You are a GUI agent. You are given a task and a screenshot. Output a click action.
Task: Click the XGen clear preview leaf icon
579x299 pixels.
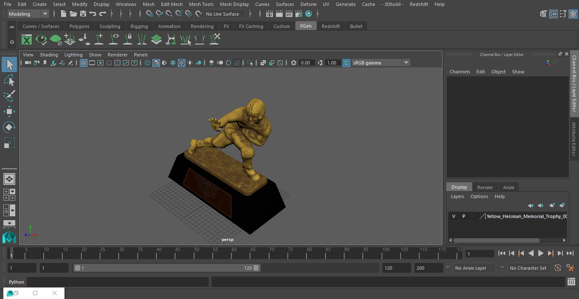click(x=56, y=40)
